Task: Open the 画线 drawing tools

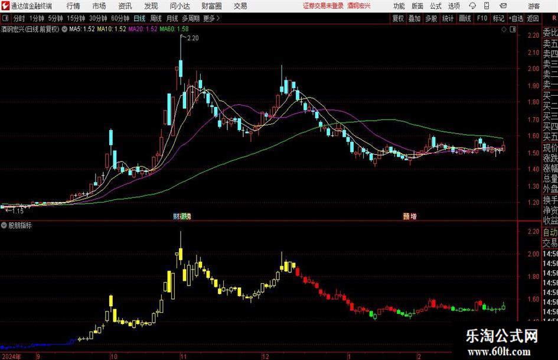Action: [465, 18]
